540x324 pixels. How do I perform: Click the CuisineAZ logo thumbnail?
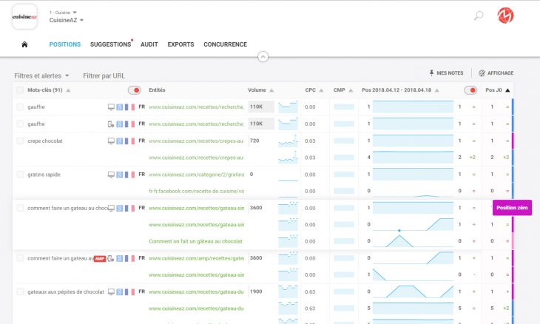tap(24, 16)
